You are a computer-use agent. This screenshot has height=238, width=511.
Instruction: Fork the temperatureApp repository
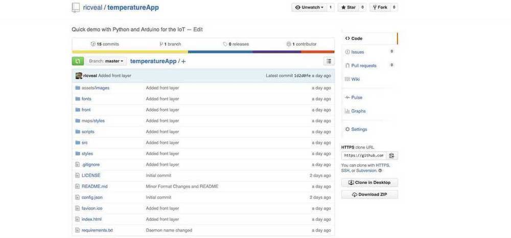point(380,8)
